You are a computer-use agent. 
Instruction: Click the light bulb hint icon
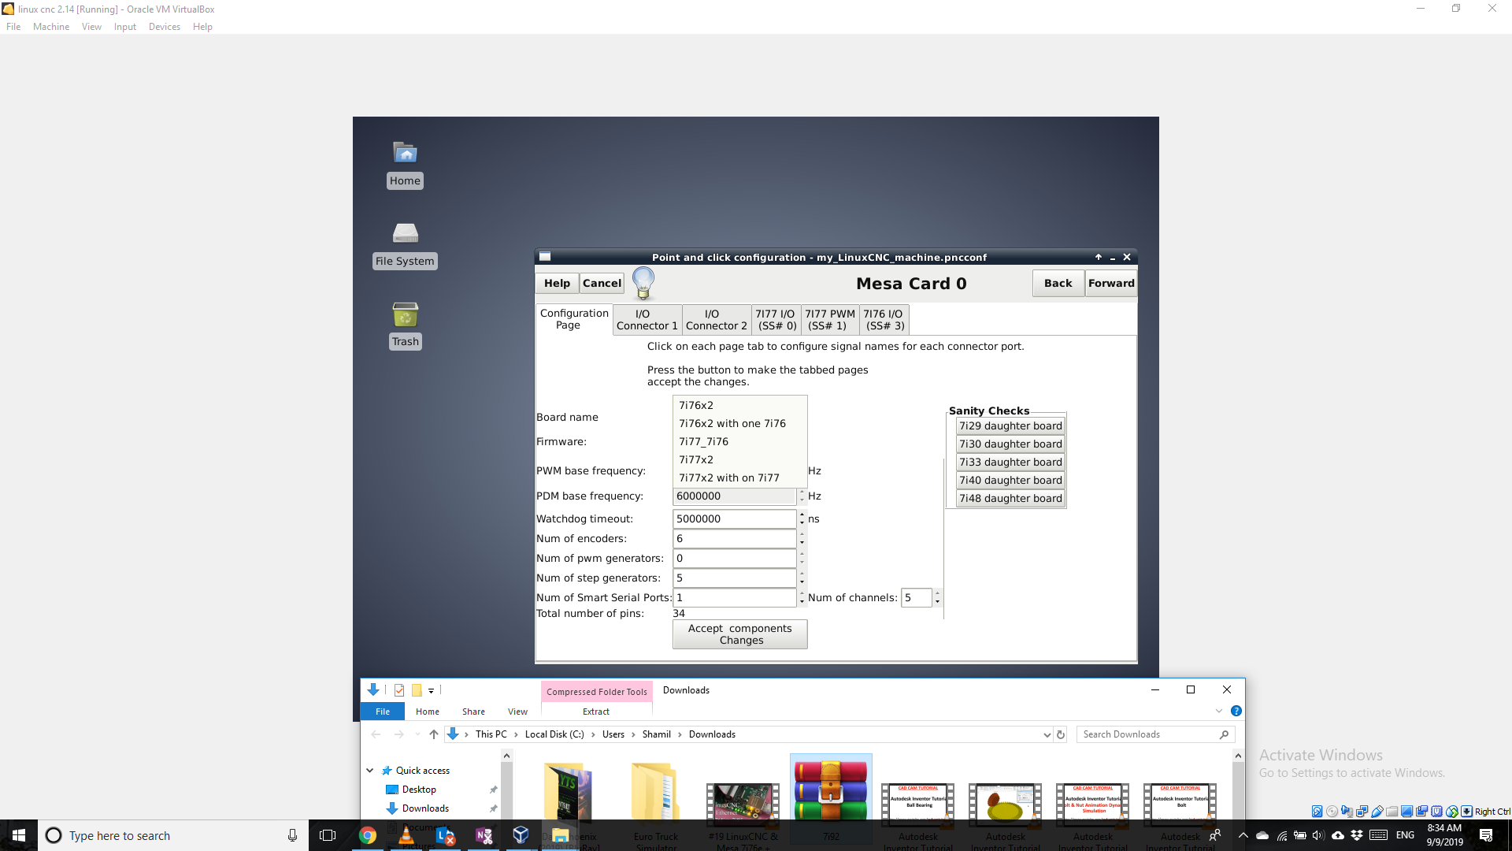tap(643, 283)
